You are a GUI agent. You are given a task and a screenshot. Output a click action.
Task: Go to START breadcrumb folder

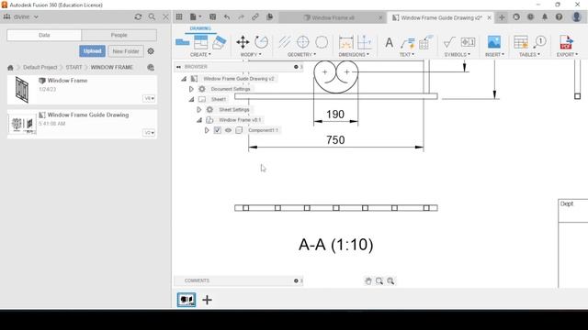73,67
